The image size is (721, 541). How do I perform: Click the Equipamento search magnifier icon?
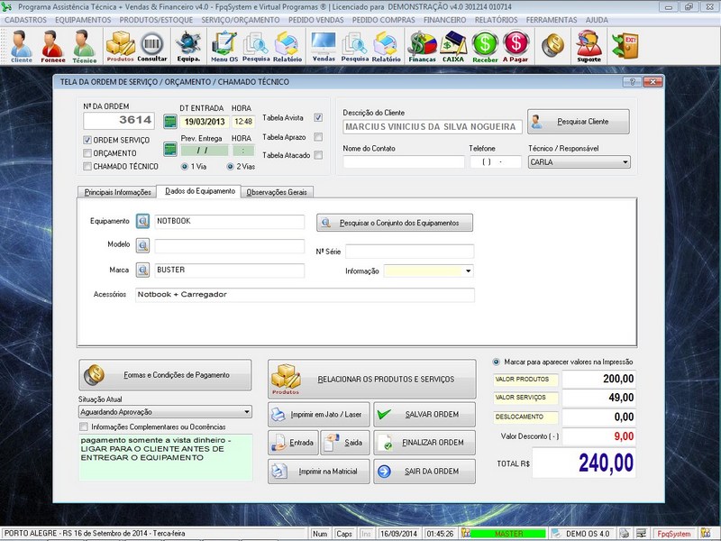tap(143, 221)
